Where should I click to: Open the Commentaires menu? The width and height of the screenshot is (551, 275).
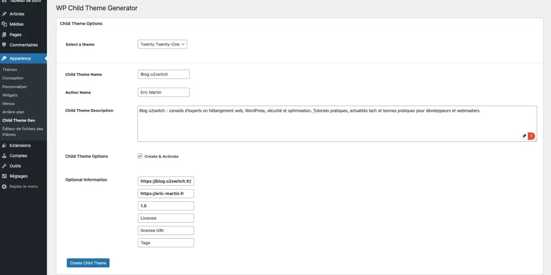23,45
